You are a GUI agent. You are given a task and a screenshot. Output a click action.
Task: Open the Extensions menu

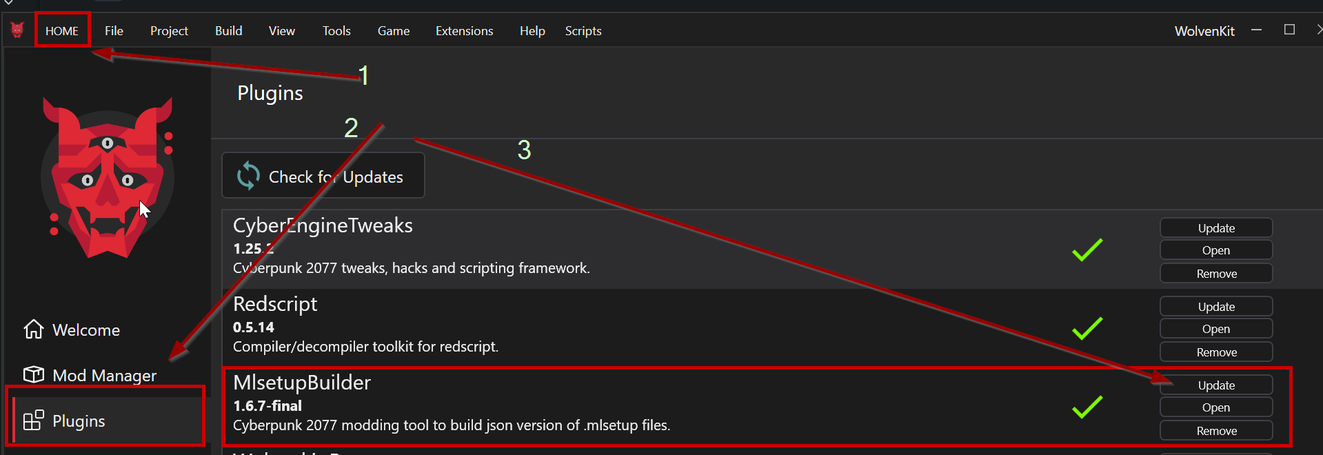(x=464, y=31)
